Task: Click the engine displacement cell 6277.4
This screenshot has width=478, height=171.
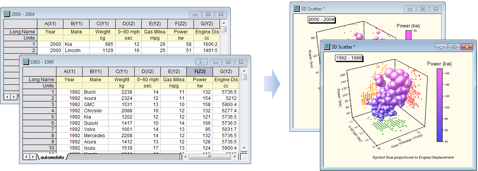Action: [226, 110]
